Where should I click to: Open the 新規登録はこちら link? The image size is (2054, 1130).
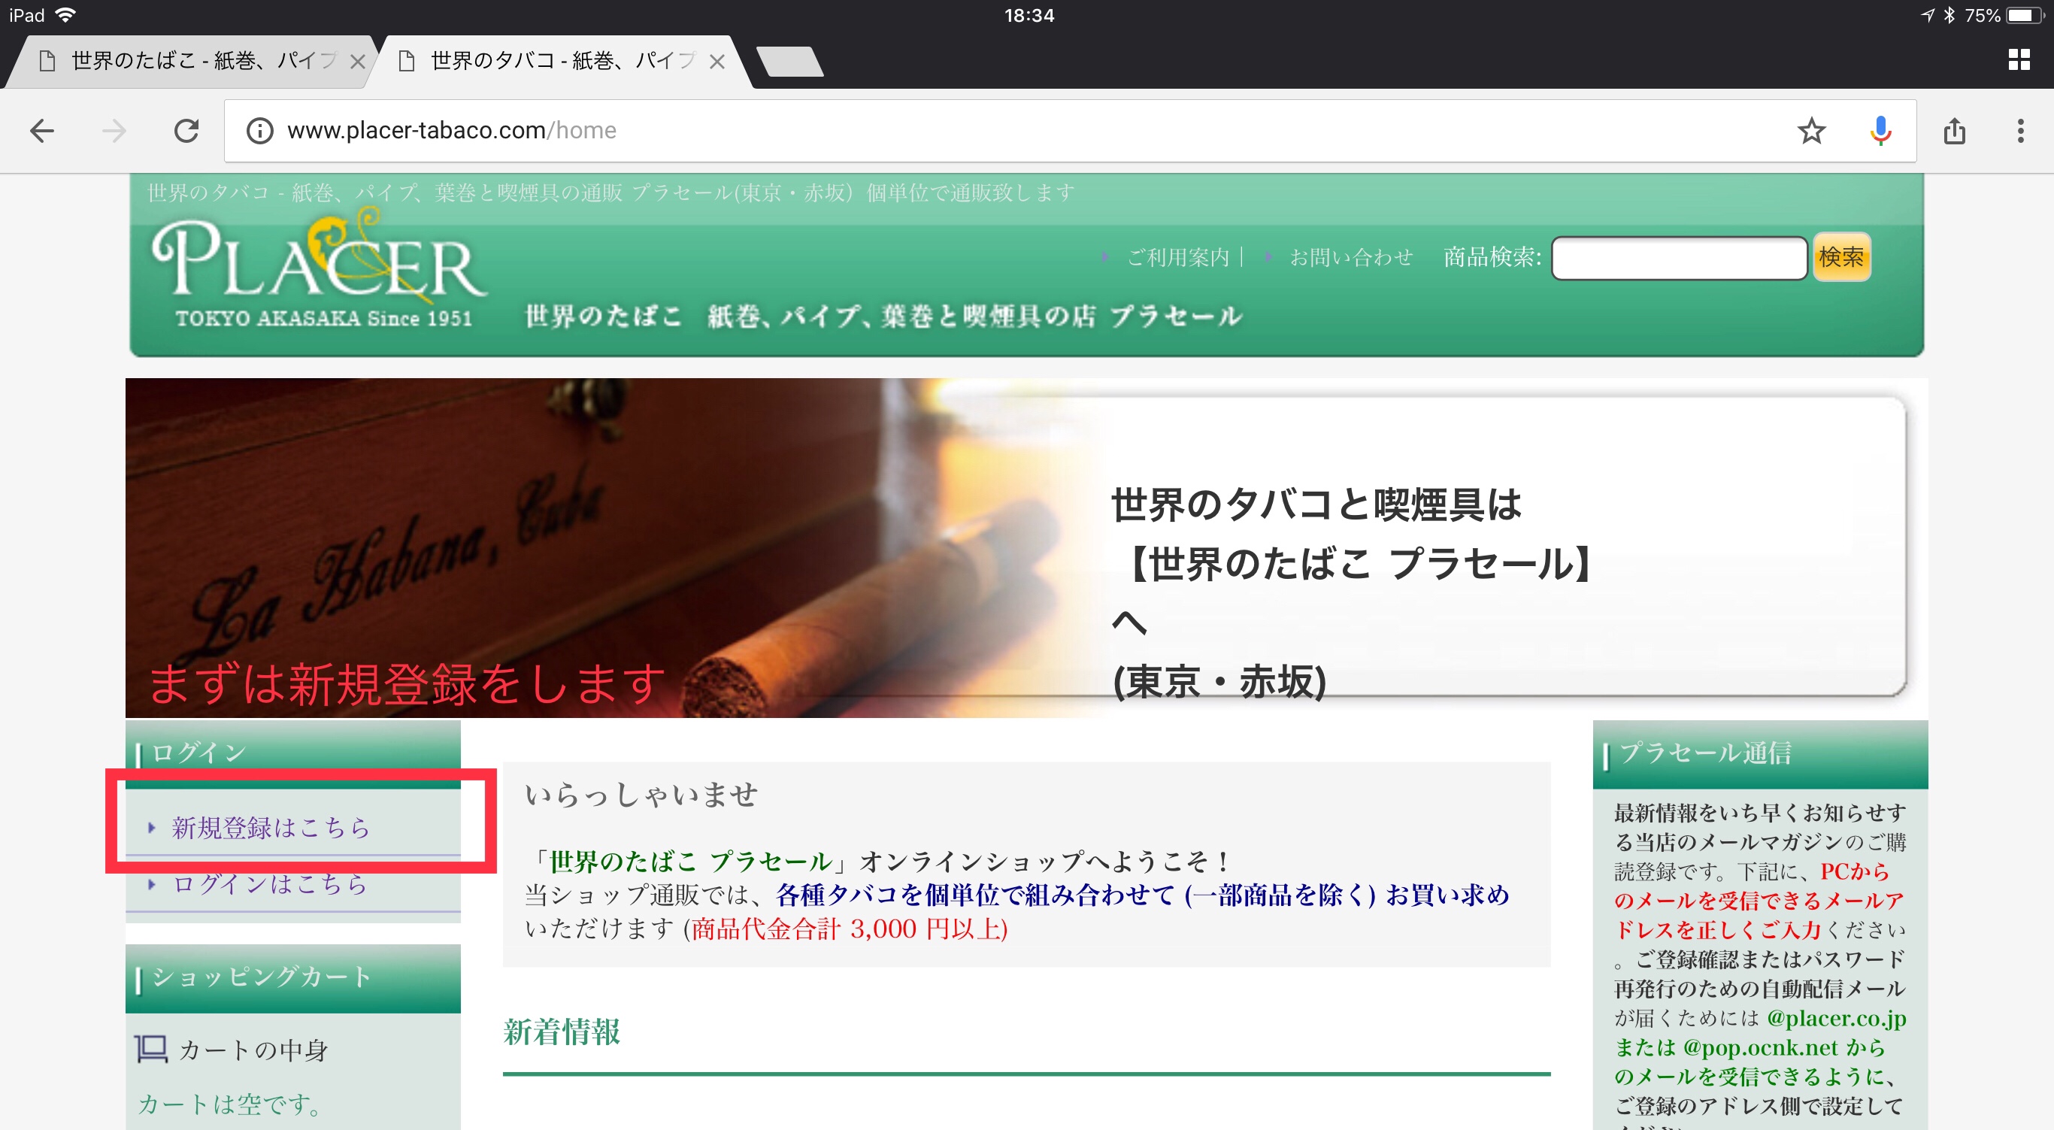point(271,827)
